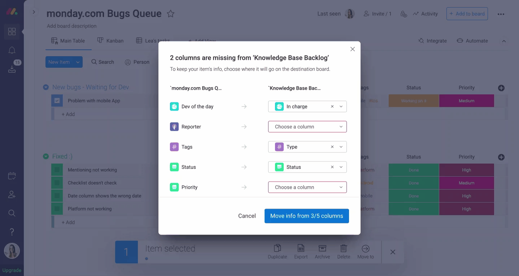Click the Export icon in selection bar
This screenshot has height=276, width=519.
click(x=301, y=248)
